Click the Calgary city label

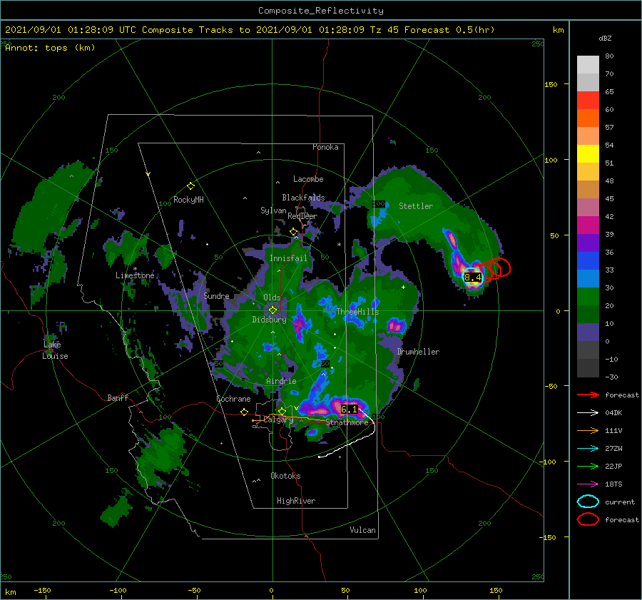[x=278, y=420]
